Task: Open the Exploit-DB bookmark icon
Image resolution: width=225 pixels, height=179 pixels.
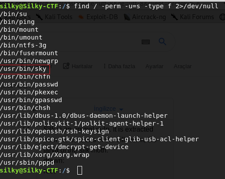Action: pos(81,17)
